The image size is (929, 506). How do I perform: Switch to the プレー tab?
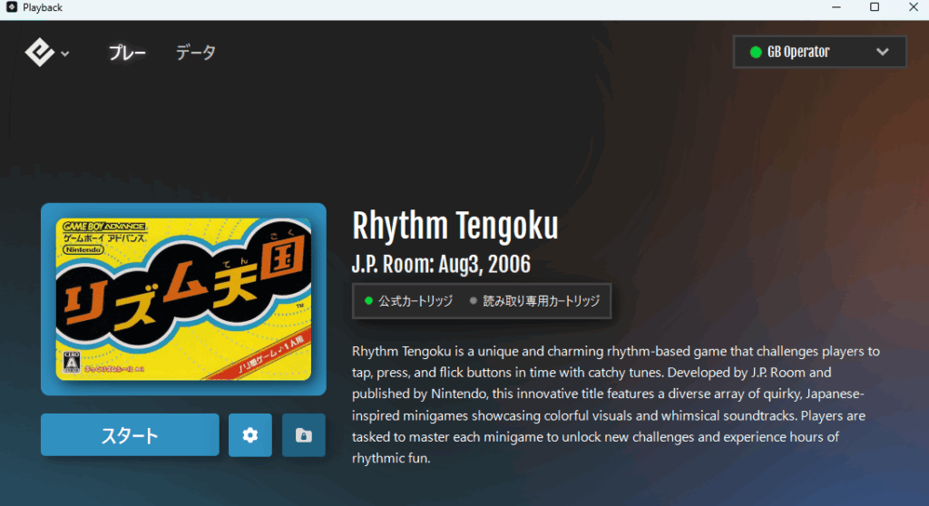(x=127, y=53)
